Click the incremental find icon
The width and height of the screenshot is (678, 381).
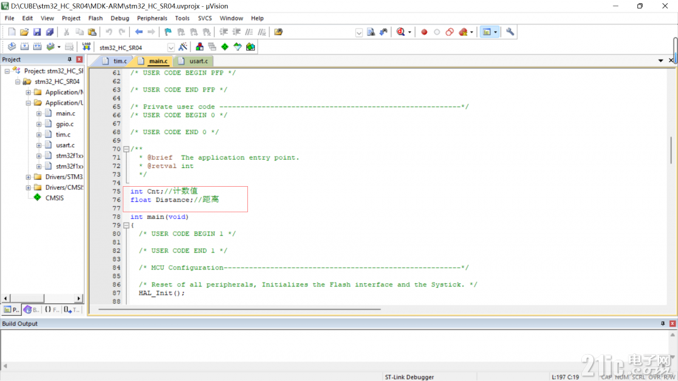pos(383,32)
